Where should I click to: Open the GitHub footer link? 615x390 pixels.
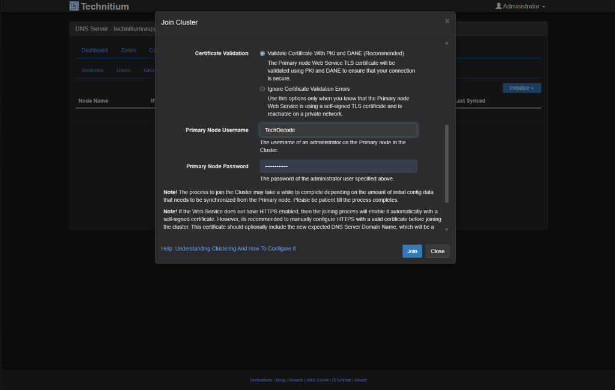[342, 380]
